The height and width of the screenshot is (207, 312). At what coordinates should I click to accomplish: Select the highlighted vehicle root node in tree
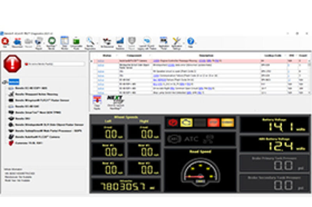14,82
